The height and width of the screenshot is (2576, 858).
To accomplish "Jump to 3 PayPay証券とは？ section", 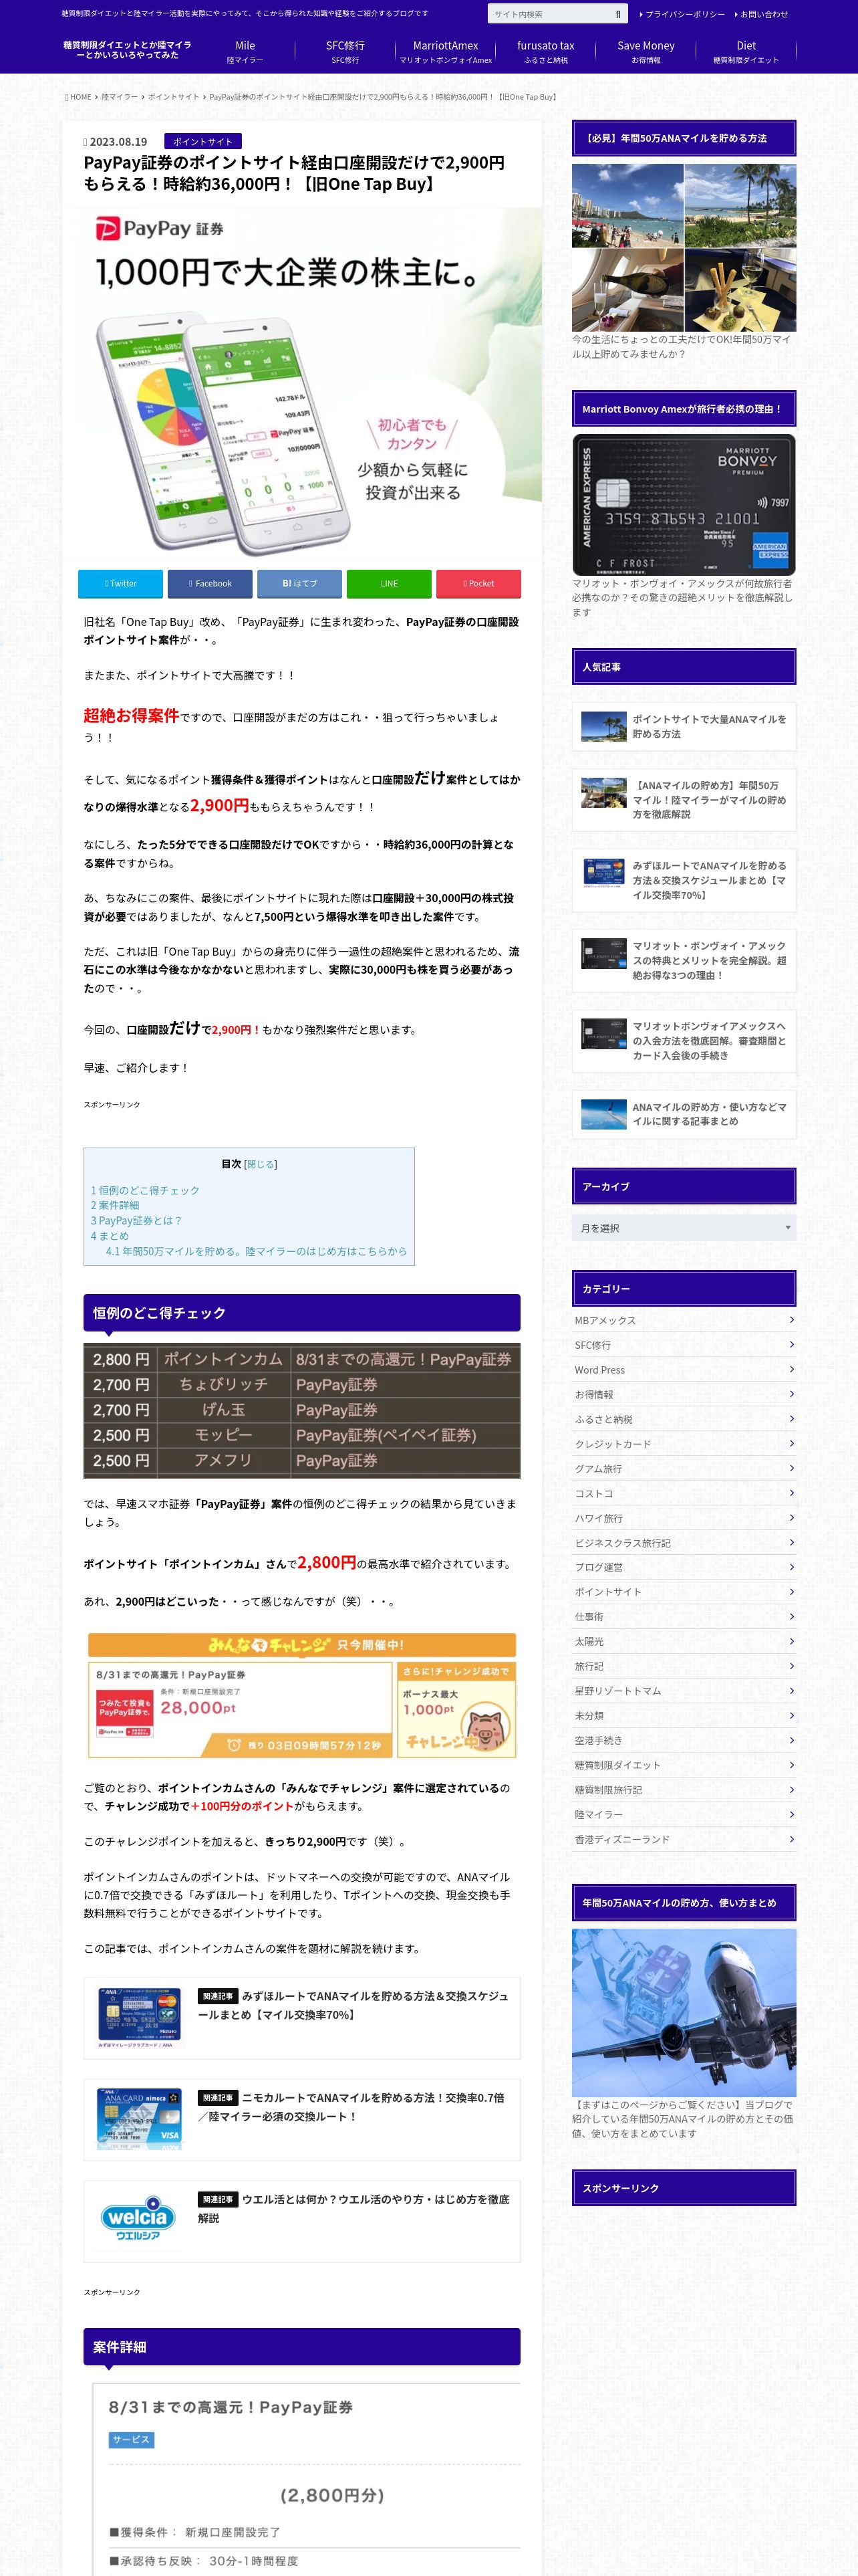I will pos(137,1220).
